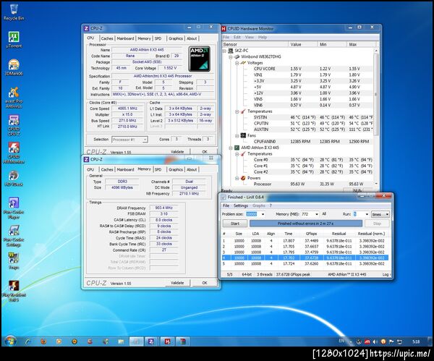The height and width of the screenshot is (361, 434).
Task: Open the Help menu in HWMonitor
Action: pos(263,37)
